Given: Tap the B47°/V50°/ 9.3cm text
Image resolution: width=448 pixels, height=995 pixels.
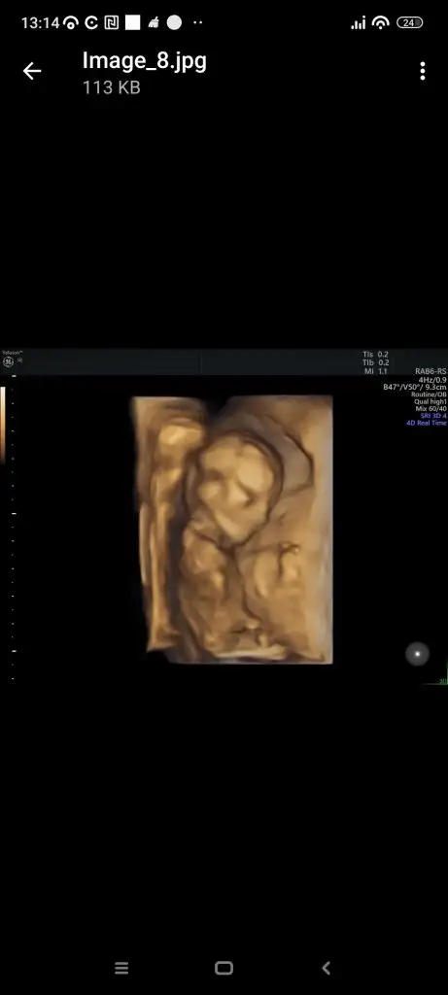Looking at the screenshot, I should pyautogui.click(x=414, y=387).
